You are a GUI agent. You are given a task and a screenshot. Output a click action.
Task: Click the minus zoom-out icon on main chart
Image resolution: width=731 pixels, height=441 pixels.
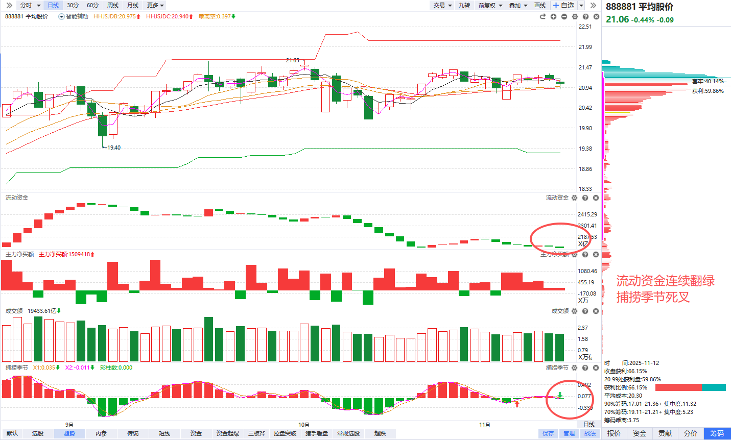point(564,16)
